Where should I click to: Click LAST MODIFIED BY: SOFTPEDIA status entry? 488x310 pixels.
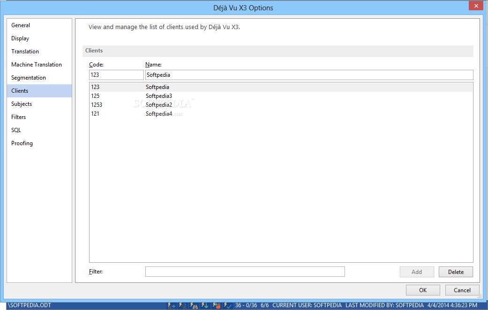[385, 305]
